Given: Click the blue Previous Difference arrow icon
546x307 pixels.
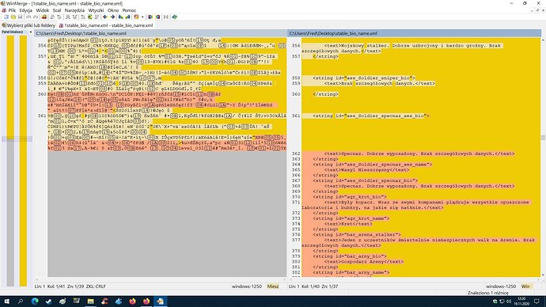Looking at the screenshot, I should [112, 17].
